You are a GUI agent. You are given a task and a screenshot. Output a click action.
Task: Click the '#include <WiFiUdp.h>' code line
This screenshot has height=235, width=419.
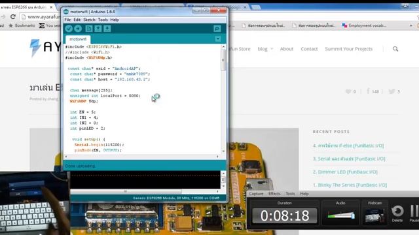point(89,57)
